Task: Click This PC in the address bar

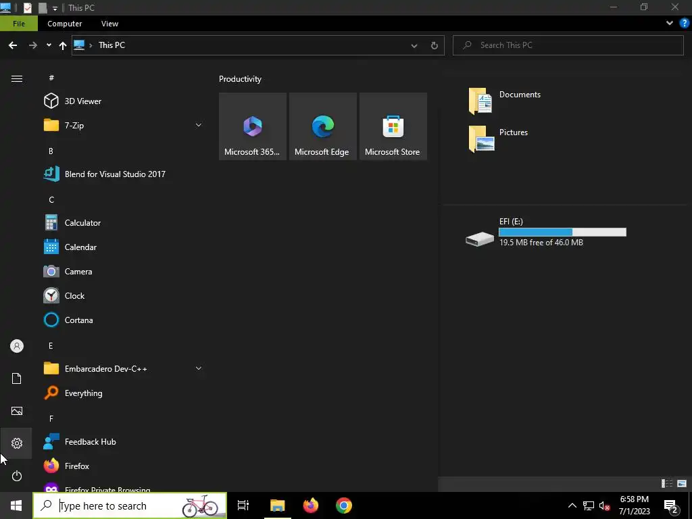Action: 112,45
